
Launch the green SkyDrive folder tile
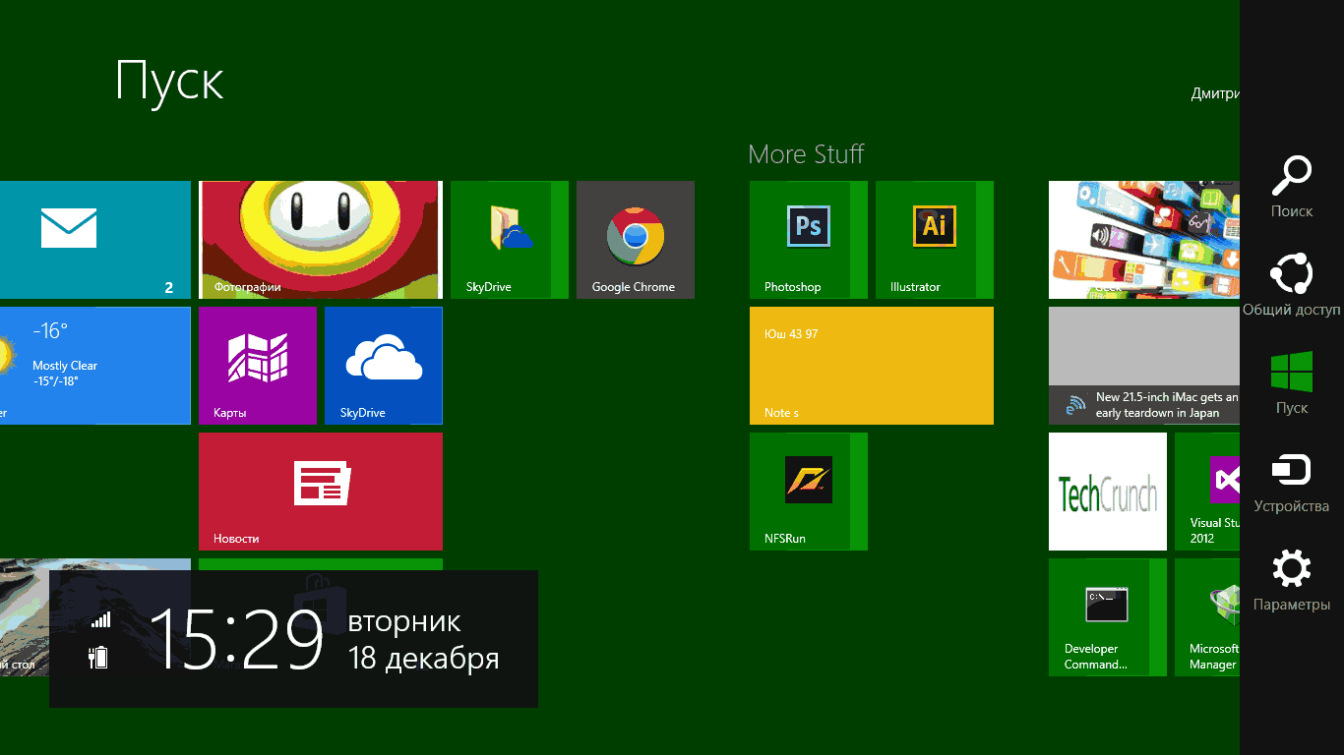510,240
